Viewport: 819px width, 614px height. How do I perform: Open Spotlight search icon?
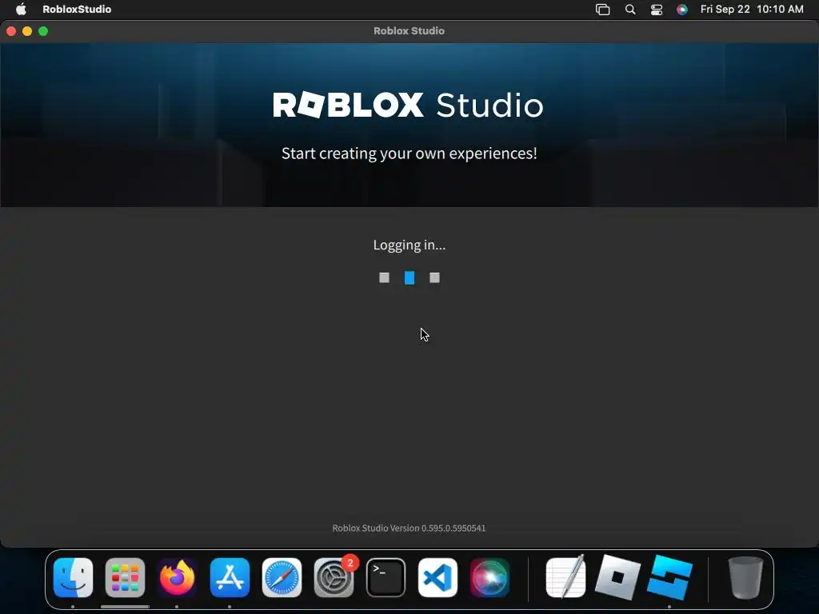click(x=630, y=10)
